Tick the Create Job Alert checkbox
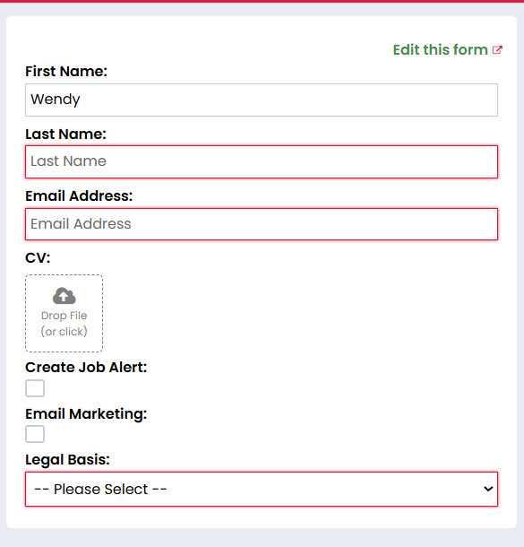Viewport: 524px width, 547px height. click(x=35, y=388)
